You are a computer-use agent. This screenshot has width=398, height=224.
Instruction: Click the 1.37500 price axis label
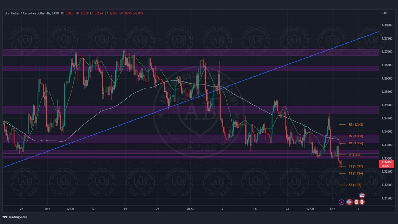[387, 38]
